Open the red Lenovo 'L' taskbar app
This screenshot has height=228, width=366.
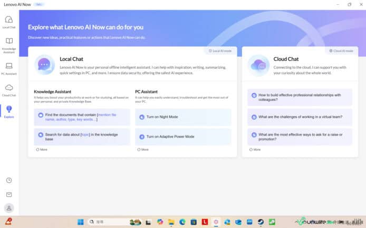(x=205, y=222)
